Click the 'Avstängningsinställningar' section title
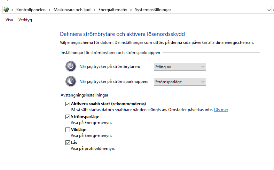 point(84,95)
